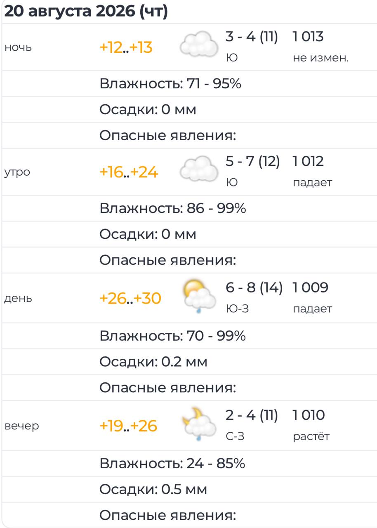Click the cloudy icon in the ночь row
This screenshot has width=377, height=528.
coord(199,45)
